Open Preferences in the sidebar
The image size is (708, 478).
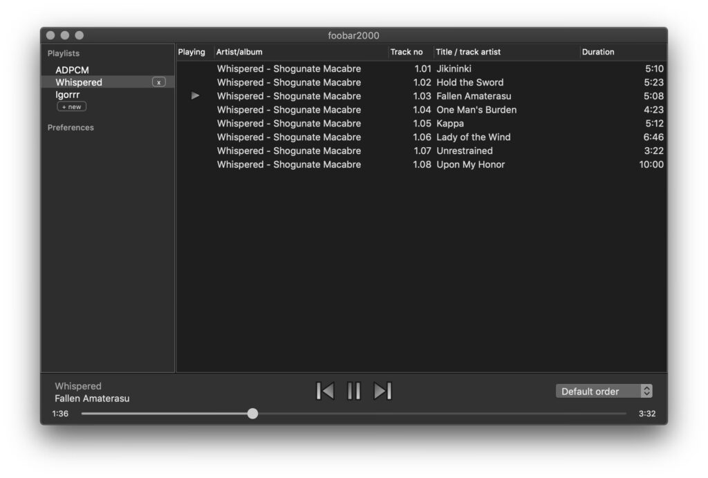tap(71, 128)
